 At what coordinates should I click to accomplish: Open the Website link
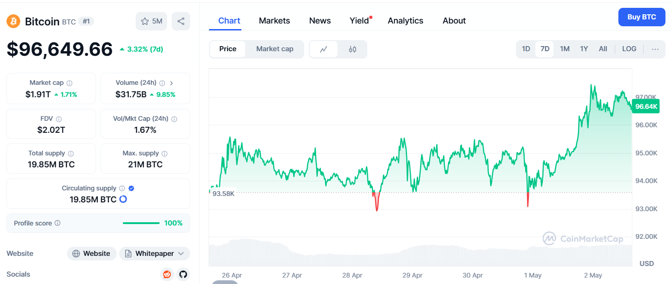pos(91,254)
